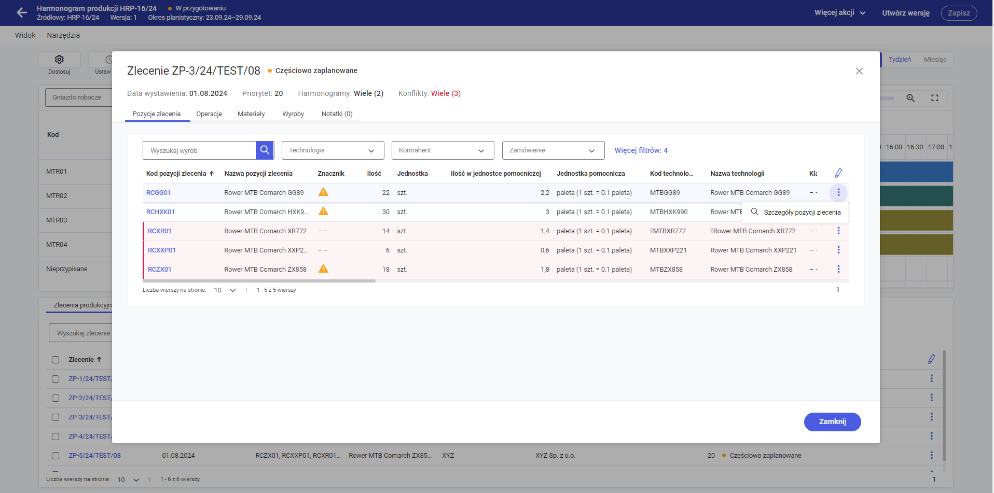
Task: Open row menu for ZP-4/24/TEST order
Action: 932,436
